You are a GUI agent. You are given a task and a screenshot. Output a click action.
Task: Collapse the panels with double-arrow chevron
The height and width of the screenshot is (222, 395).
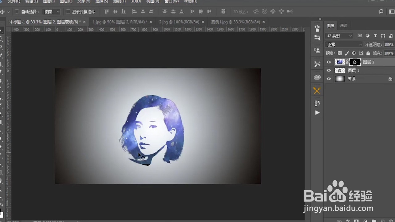[320, 19]
